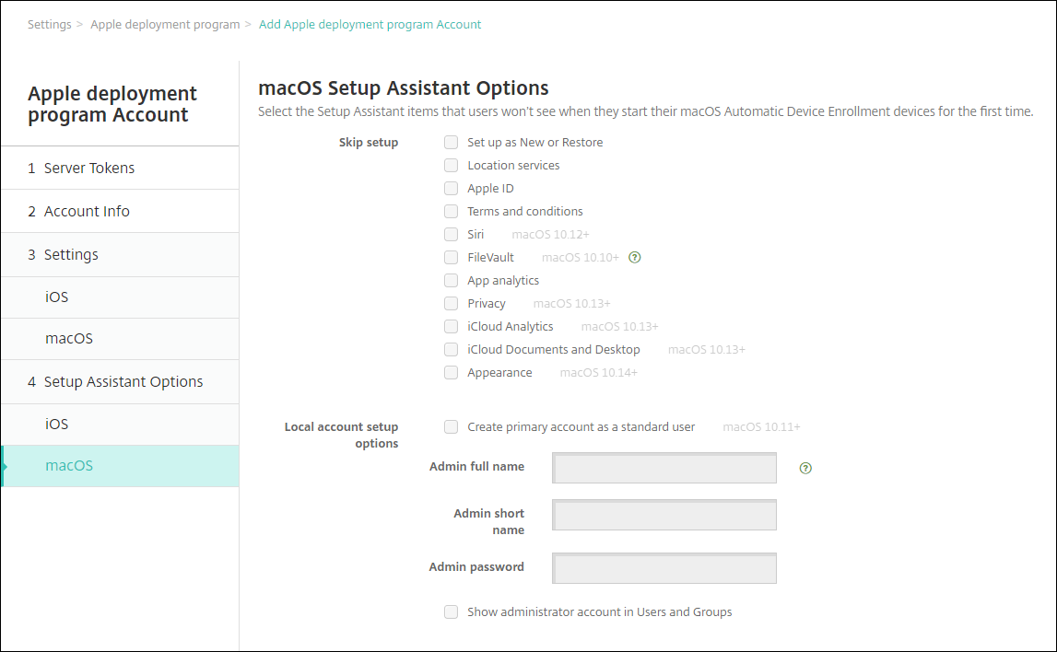Select the iCloud Documents and Desktop checkbox
1057x652 pixels.
click(452, 350)
